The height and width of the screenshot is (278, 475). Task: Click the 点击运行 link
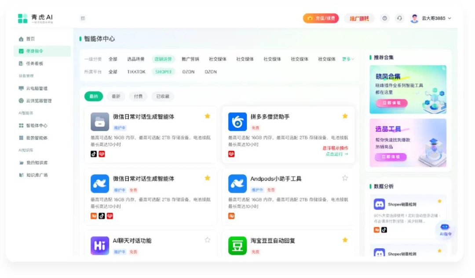336,154
